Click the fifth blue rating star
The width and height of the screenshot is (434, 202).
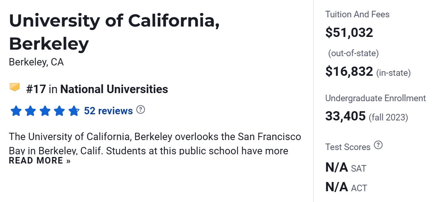tap(73, 111)
